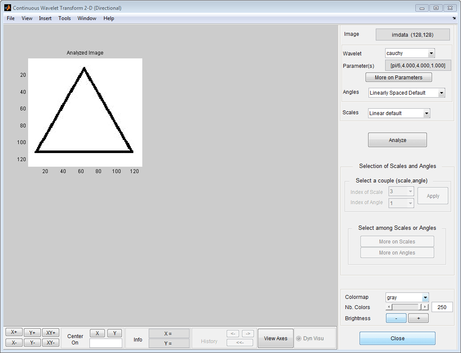Image resolution: width=461 pixels, height=353 pixels.
Task: Open the Tools menu
Action: pos(64,18)
